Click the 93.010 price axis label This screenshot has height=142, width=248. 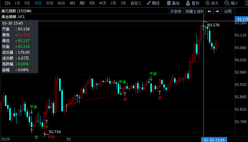(x=241, y=60)
